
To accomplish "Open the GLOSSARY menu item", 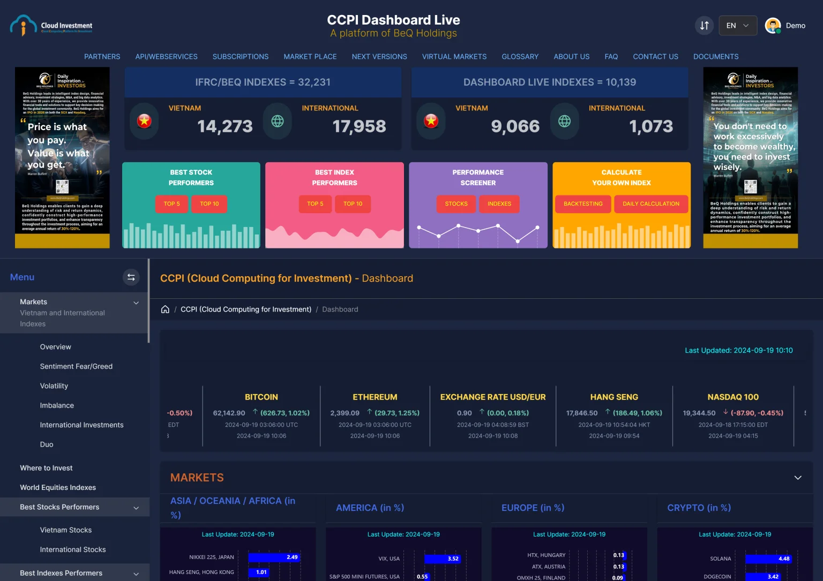I will 520,56.
